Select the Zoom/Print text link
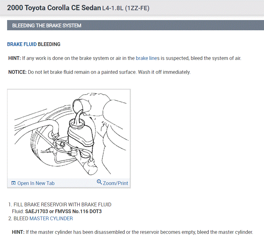 click(x=115, y=183)
